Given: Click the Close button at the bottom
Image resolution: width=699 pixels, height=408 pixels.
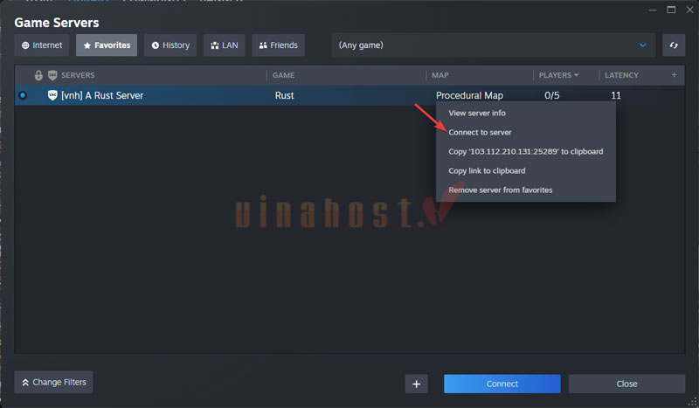Looking at the screenshot, I should (626, 384).
